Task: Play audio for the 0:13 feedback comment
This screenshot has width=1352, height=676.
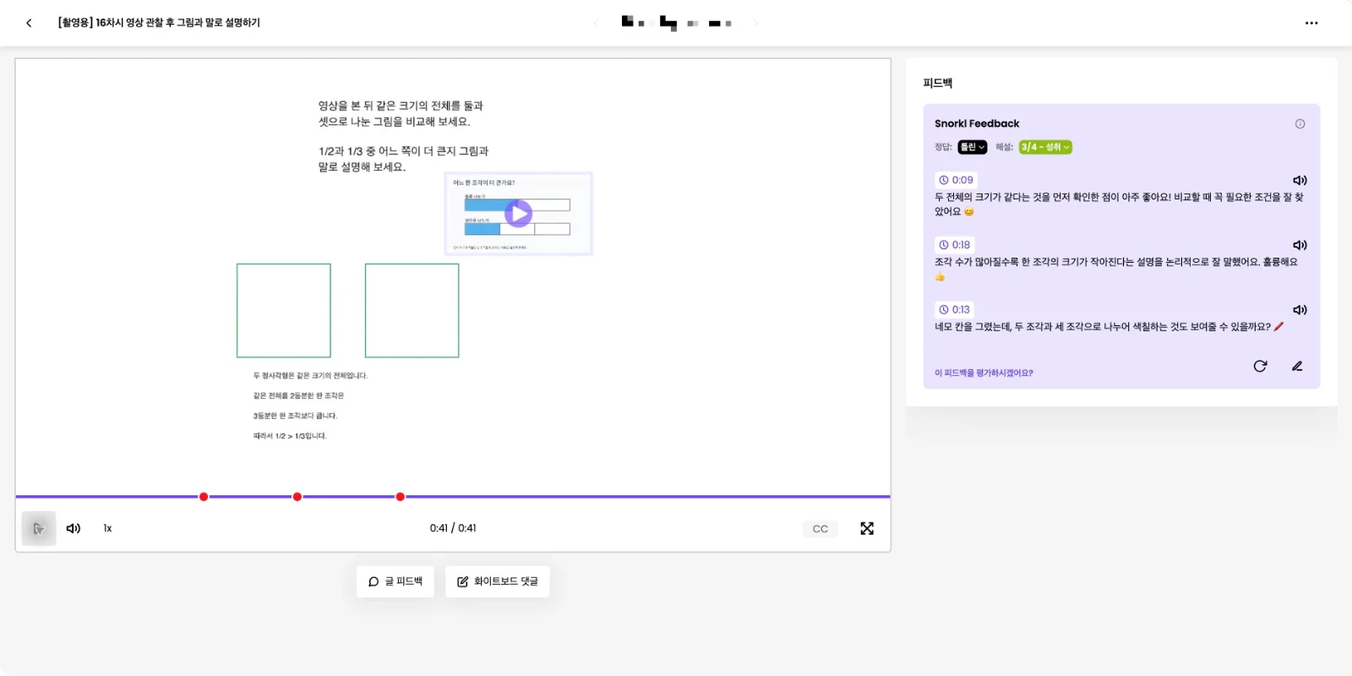Action: tap(1300, 310)
